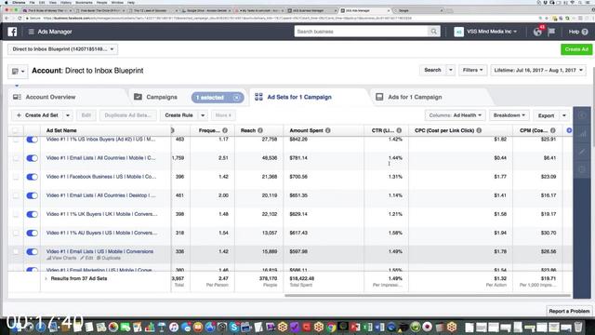Click the blue plus icon to add columns
The width and height of the screenshot is (595, 335).
tap(569, 130)
